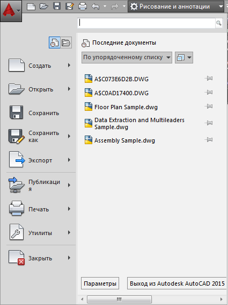The width and height of the screenshot is (228, 305).
Task: Click the Redo arrow icon in toolbar
Action: click(x=115, y=6)
